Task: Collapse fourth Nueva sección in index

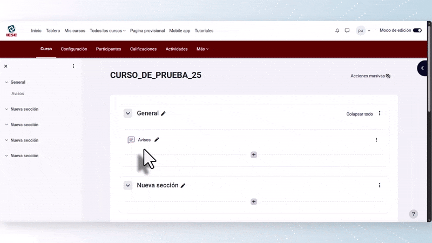Action: pos(6,156)
